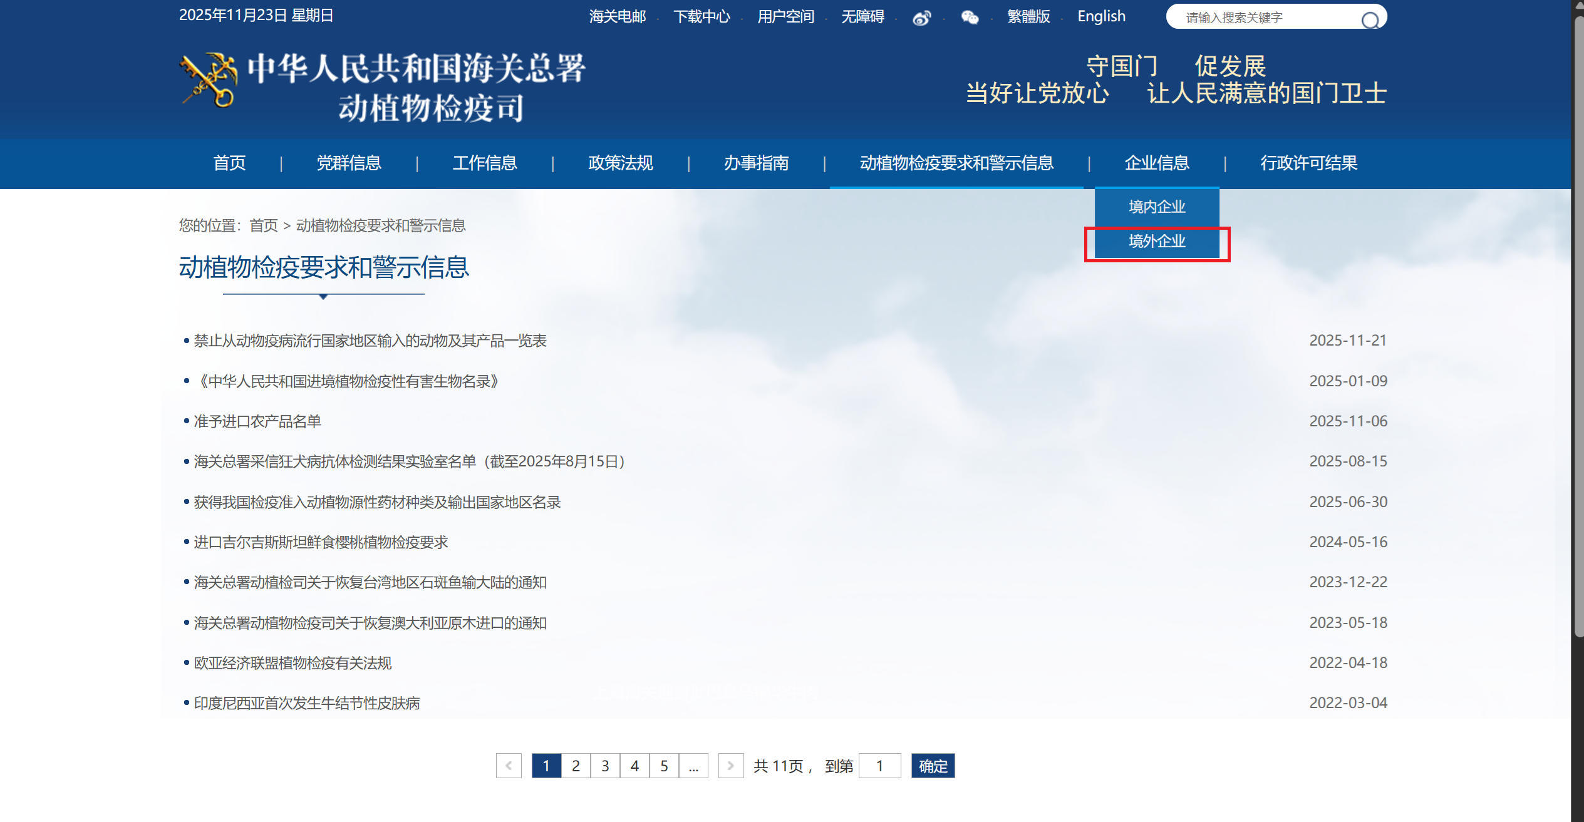Switch site to English version
Image resolution: width=1584 pixels, height=822 pixels.
[x=1101, y=16]
